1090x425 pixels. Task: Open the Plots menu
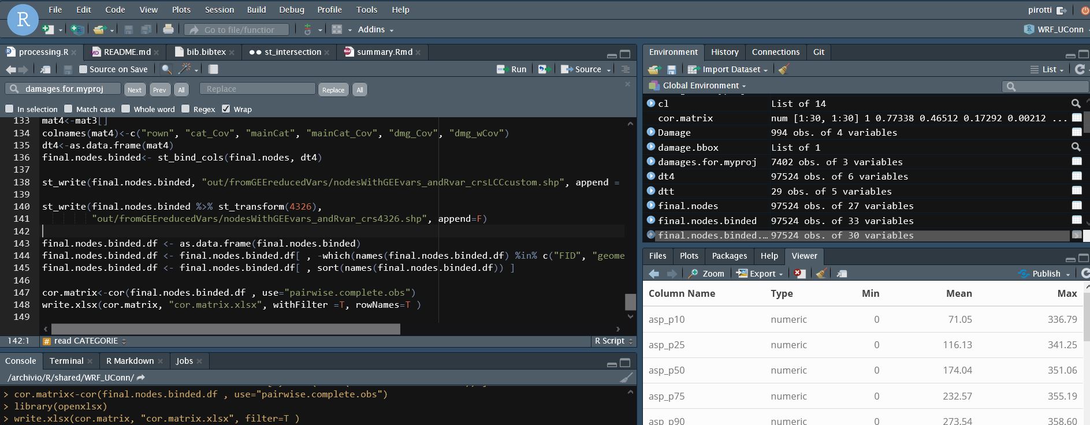tap(181, 10)
